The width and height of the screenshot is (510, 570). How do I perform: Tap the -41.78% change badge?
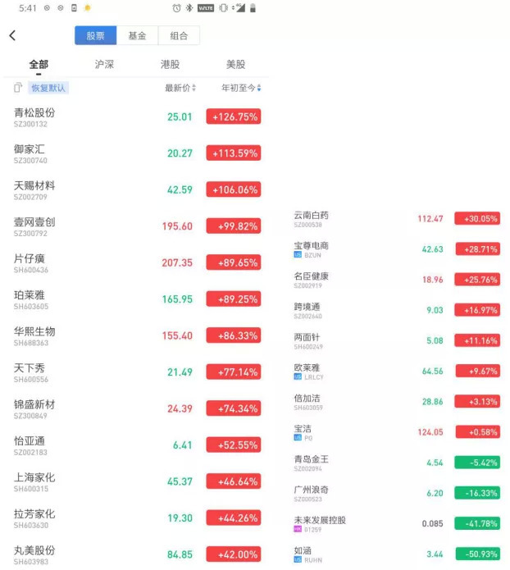pos(477,523)
